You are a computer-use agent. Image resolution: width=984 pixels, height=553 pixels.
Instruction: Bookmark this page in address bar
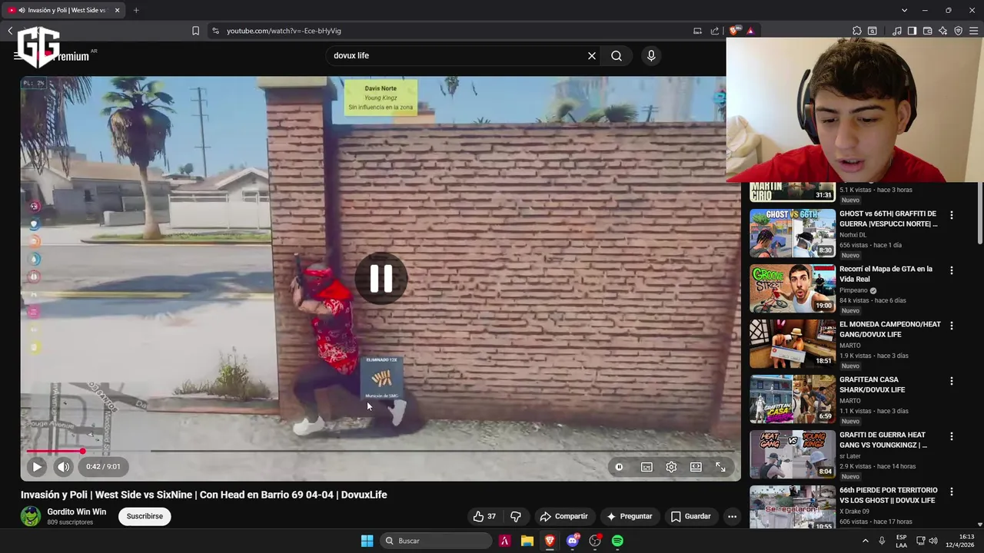pos(195,31)
